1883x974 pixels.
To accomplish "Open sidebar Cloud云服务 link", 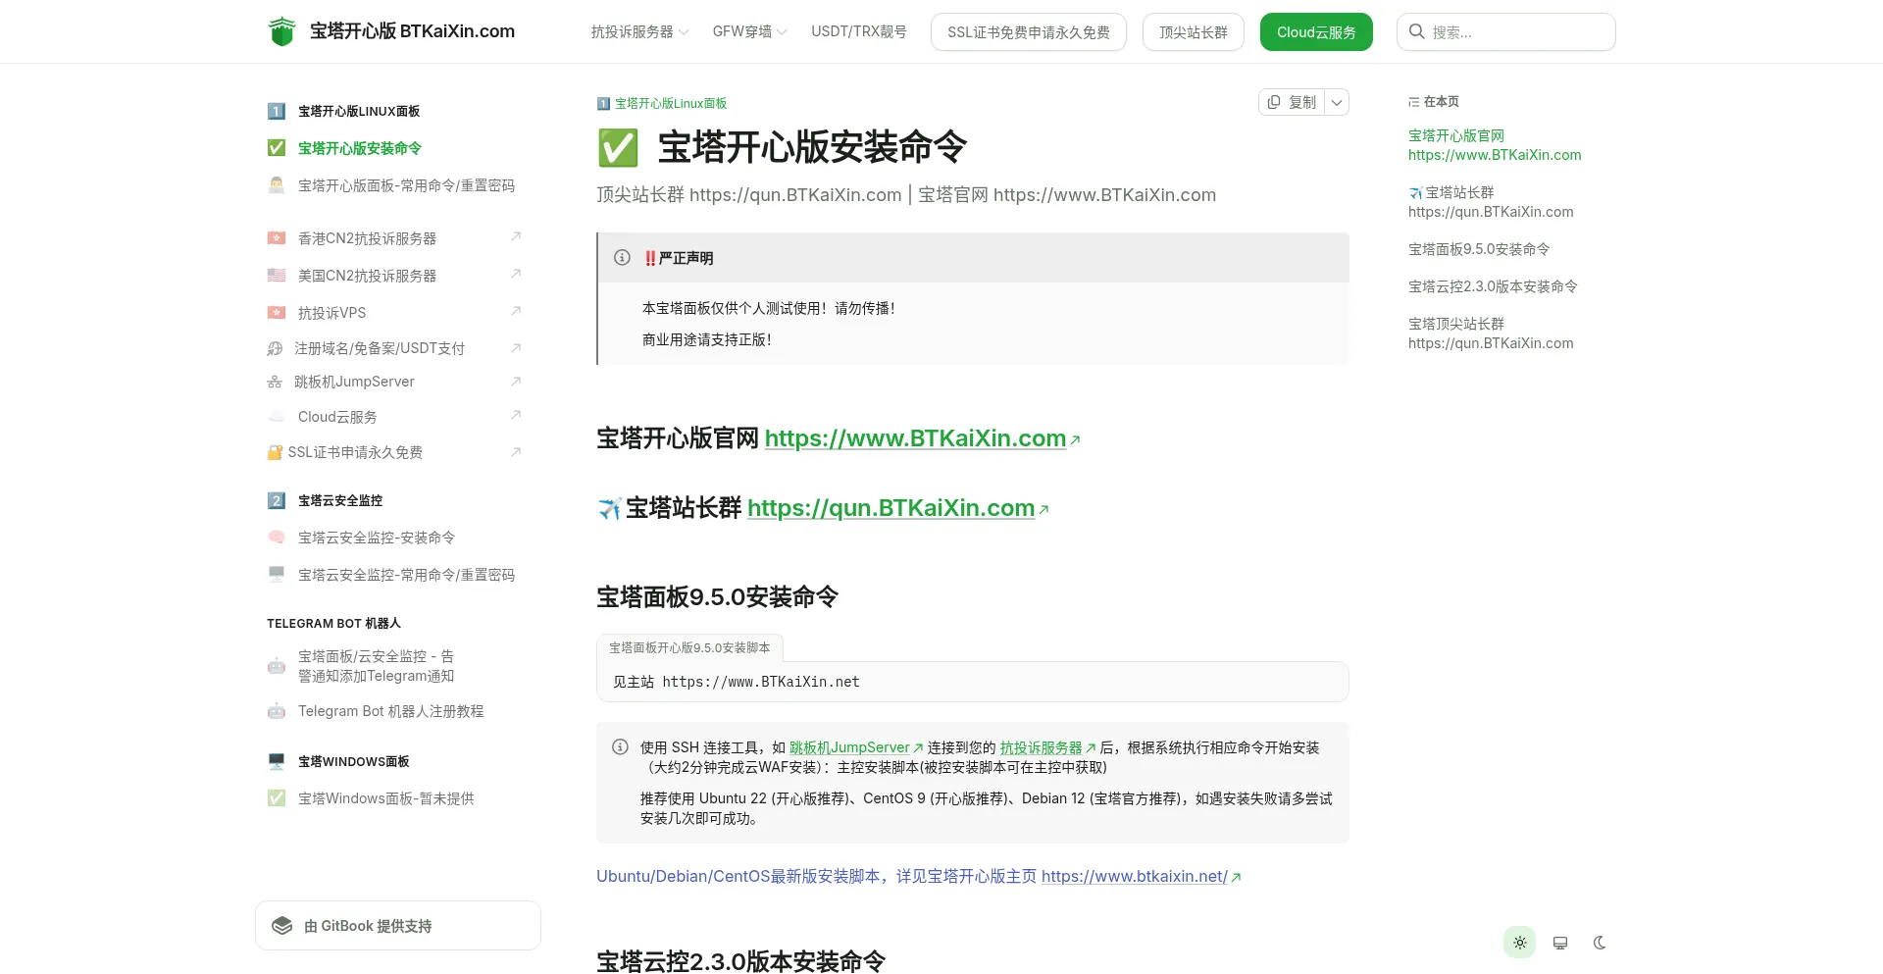I will pos(337,417).
